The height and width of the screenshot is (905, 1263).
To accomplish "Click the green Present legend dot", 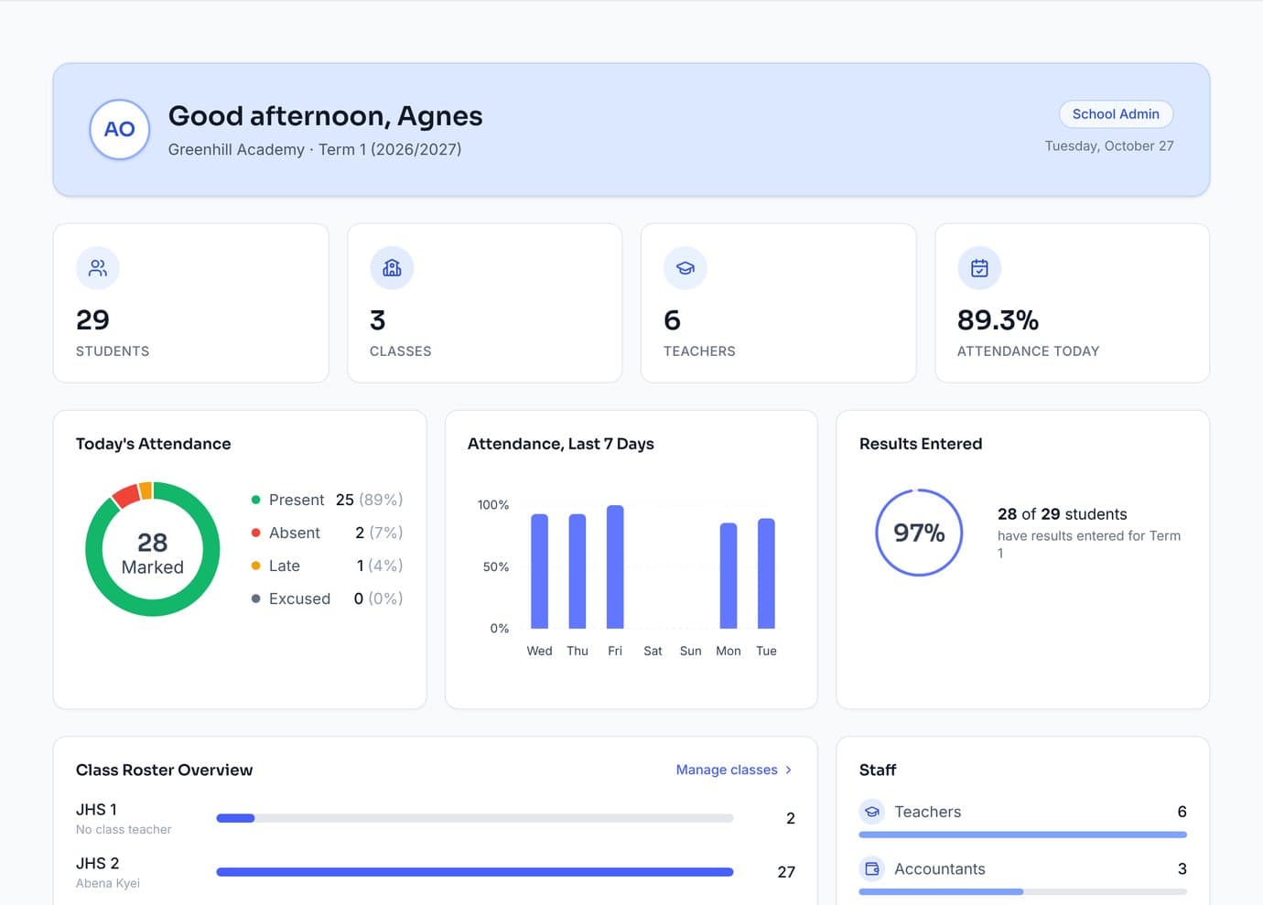I will point(256,500).
